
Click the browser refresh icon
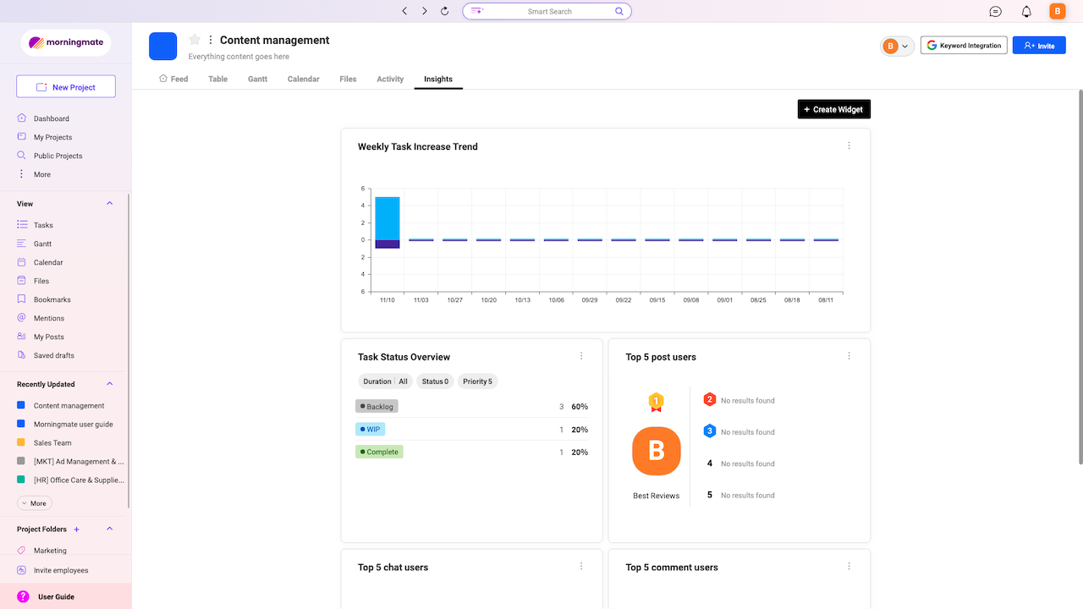pos(445,11)
